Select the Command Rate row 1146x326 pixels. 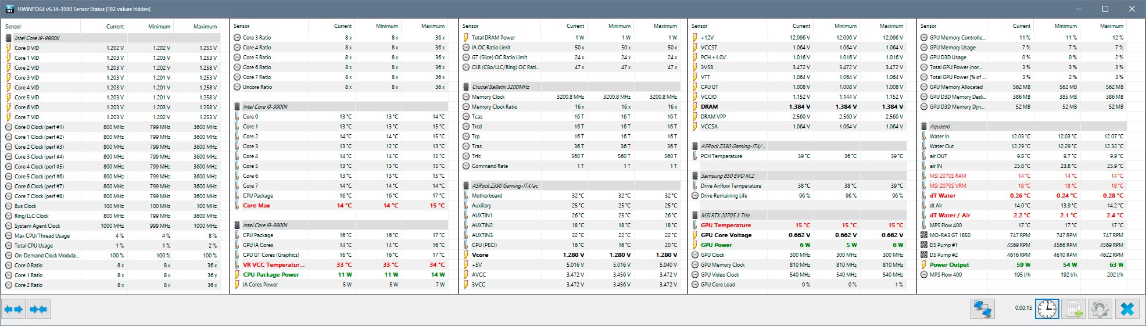tap(571, 166)
